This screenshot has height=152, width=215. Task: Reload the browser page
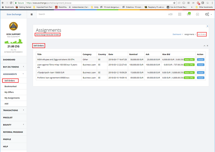point(11,3)
